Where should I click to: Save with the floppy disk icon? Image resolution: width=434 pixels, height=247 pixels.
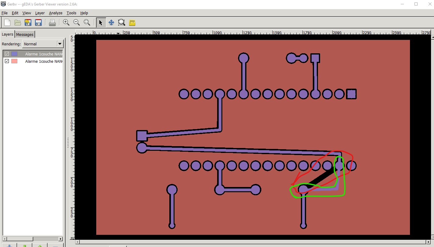(38, 23)
